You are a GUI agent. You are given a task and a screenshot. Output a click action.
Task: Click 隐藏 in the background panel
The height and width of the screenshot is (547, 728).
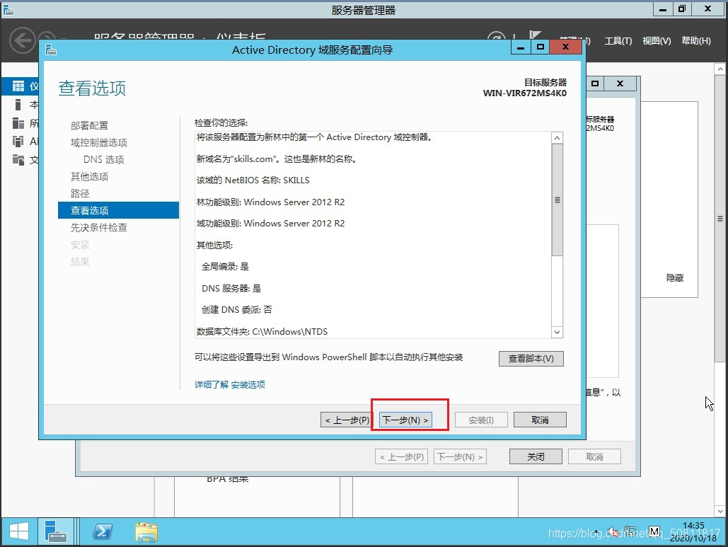coord(675,277)
